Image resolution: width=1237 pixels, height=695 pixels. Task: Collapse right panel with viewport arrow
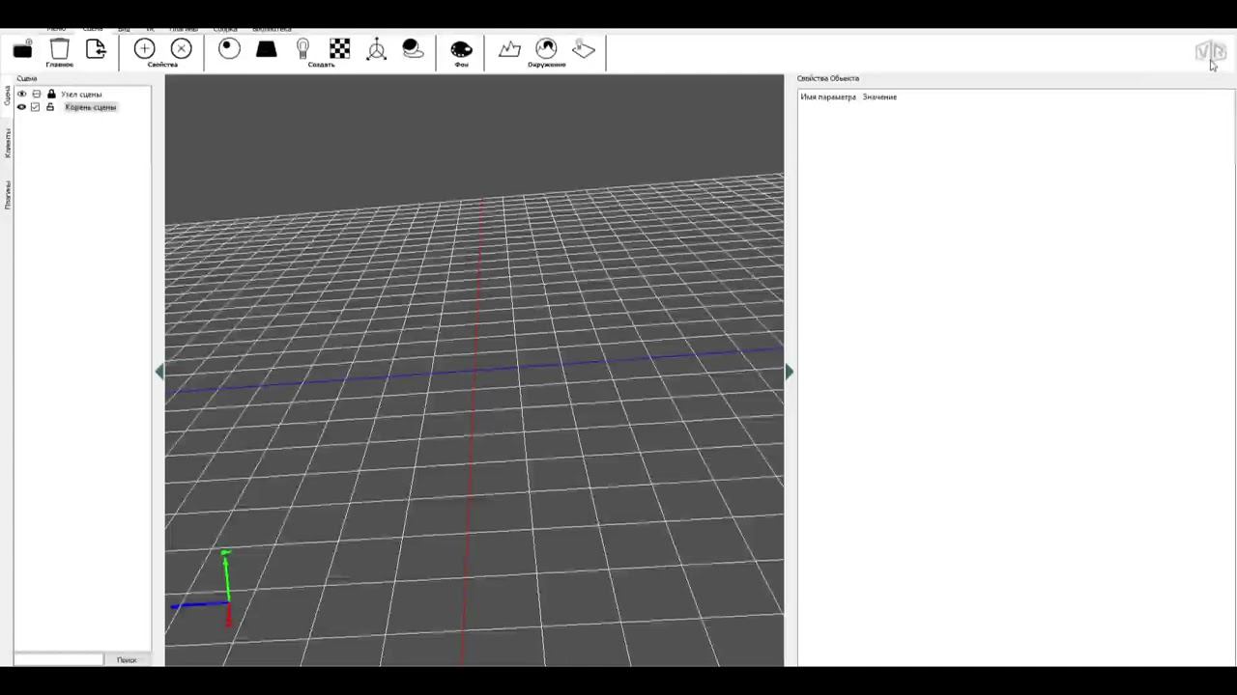790,372
